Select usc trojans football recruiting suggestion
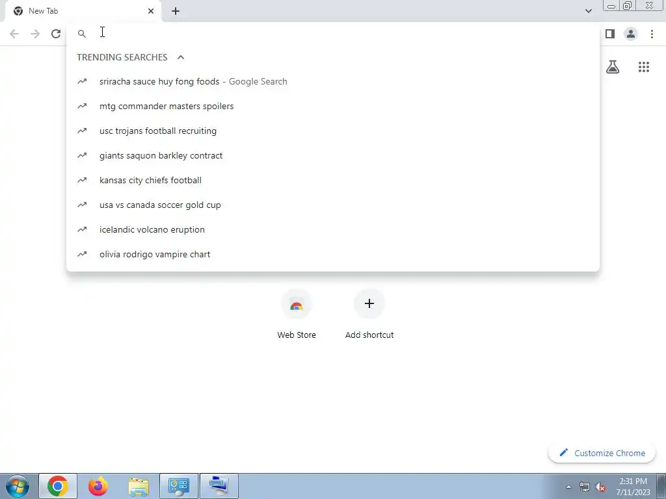 point(333,131)
